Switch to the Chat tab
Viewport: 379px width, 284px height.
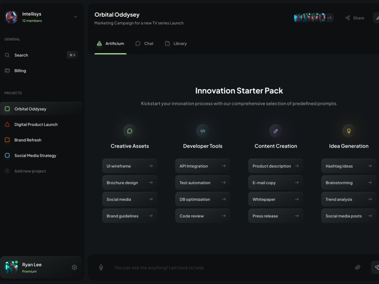[x=144, y=44]
